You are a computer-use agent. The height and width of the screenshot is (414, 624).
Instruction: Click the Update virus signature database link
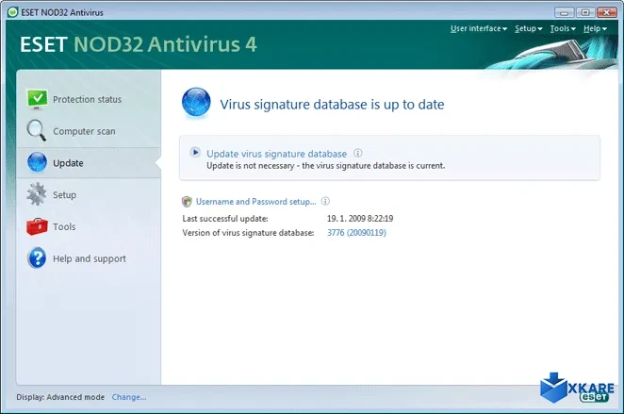click(276, 154)
